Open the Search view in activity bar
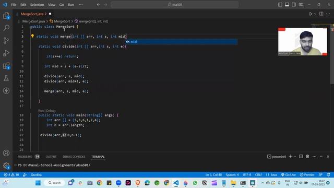Image resolution: width=334 pixels, height=188 pixels. 6,28
